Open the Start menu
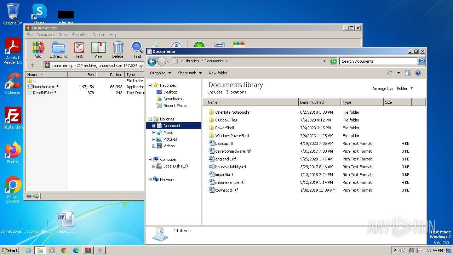 pyautogui.click(x=10, y=250)
